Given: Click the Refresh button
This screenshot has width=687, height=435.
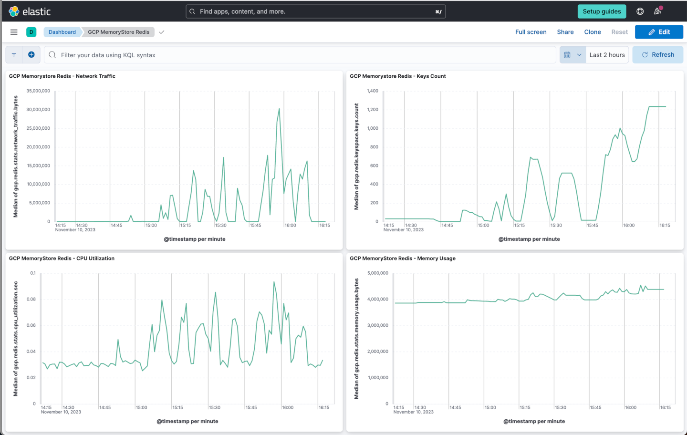Looking at the screenshot, I should point(657,55).
